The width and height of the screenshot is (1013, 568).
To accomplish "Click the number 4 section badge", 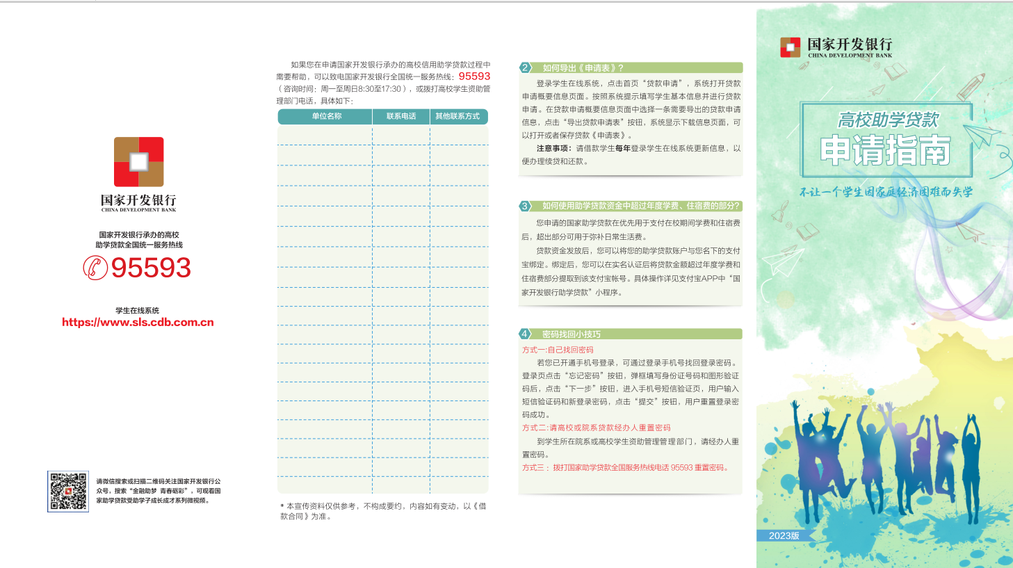I will [x=526, y=334].
